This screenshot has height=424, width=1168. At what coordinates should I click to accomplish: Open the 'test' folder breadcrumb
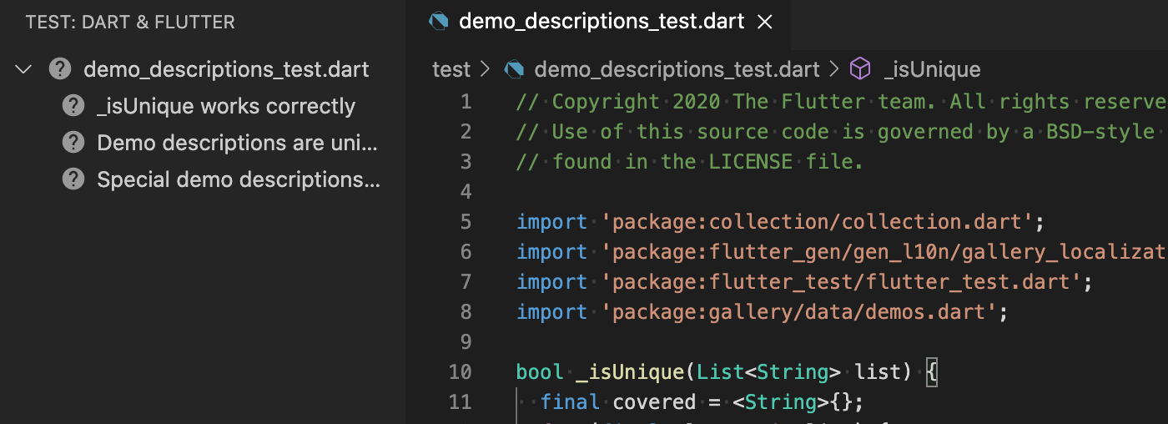451,69
